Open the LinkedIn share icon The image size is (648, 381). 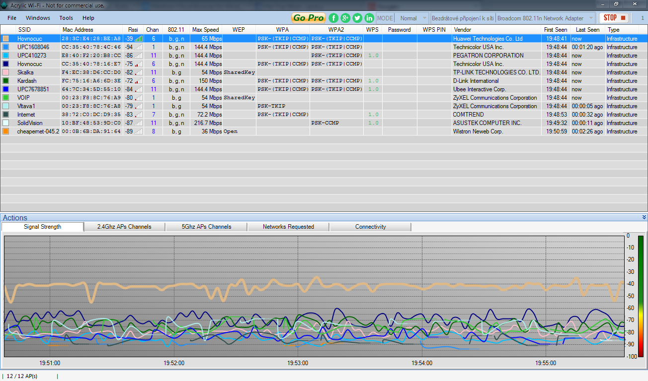coord(369,18)
